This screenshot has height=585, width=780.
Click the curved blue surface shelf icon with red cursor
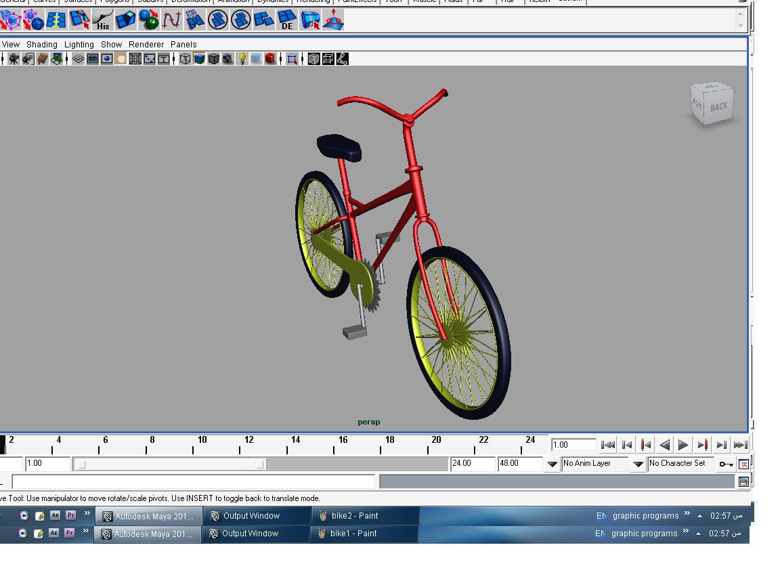click(x=310, y=20)
